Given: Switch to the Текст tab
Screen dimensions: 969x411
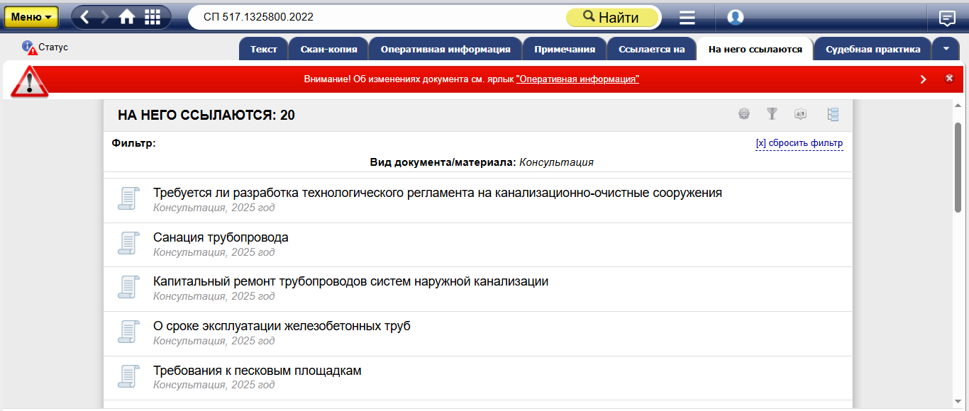Looking at the screenshot, I should [x=264, y=50].
